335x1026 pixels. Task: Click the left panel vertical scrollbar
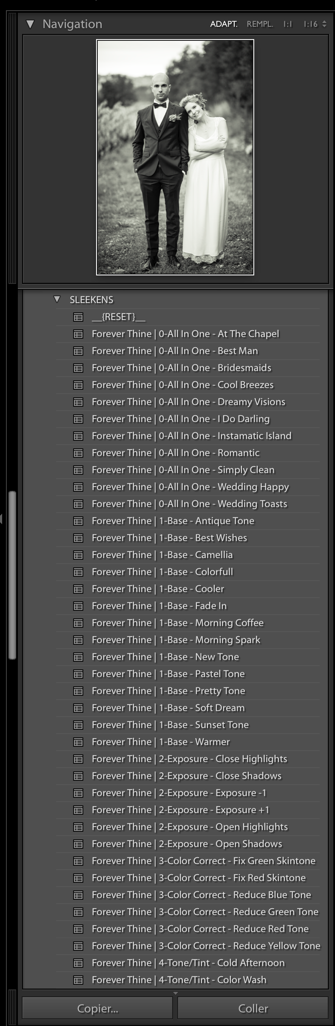[x=12, y=575]
